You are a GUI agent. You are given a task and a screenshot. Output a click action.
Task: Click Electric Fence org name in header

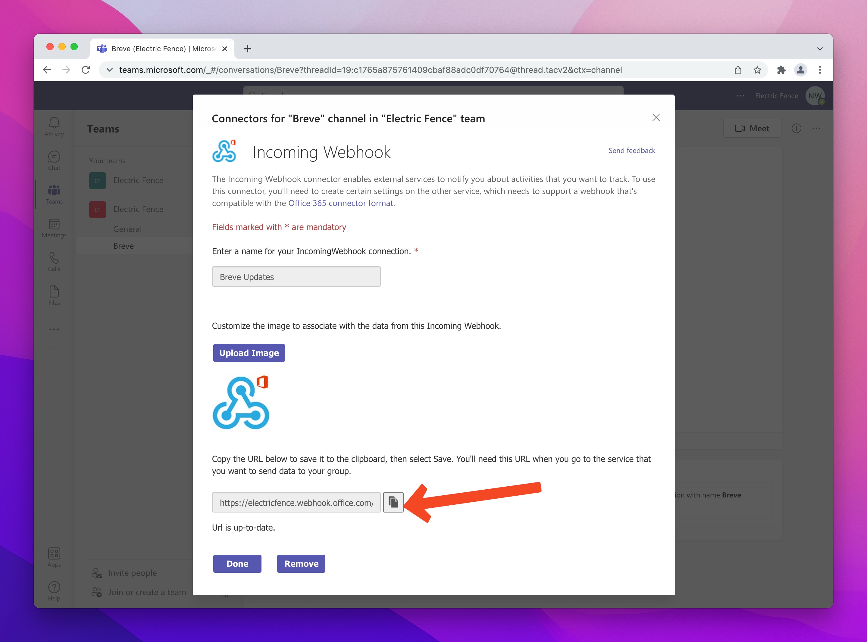coord(776,95)
